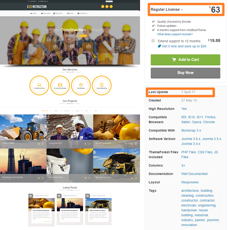
Task: Click the Our Projects heading
Action: click(x=70, y=101)
